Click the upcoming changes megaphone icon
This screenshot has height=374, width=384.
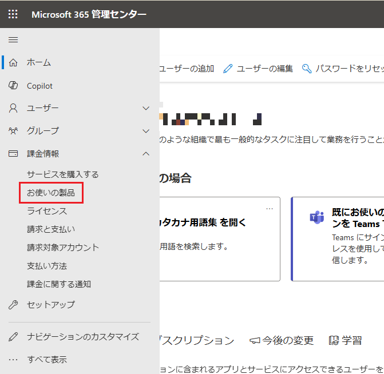pos(255,340)
